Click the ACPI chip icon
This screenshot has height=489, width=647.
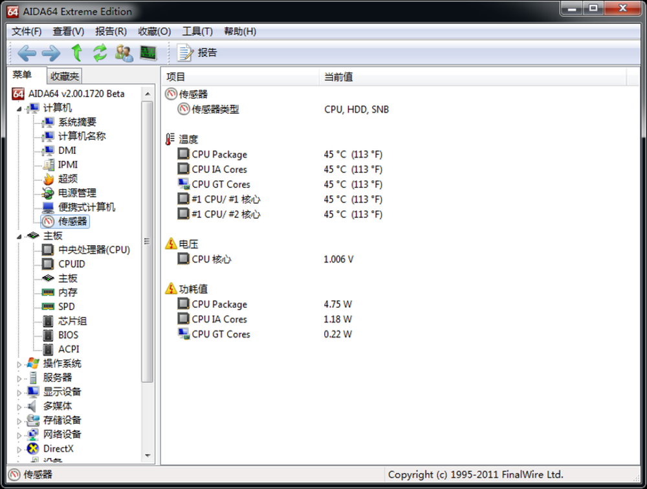(49, 349)
